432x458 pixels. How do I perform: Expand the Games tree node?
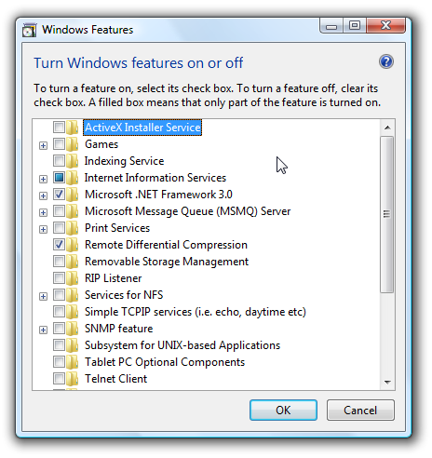pos(43,145)
